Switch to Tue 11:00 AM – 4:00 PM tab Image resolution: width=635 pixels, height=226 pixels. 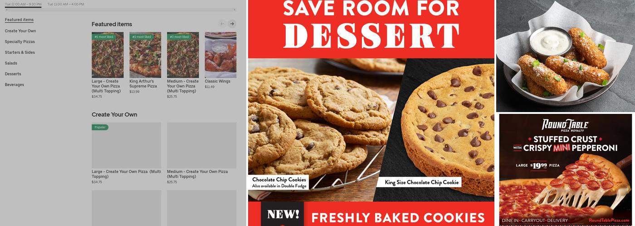tap(66, 4)
